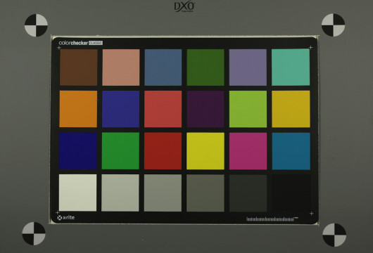Pick the dark red patch
The width and height of the screenshot is (373, 253).
[163, 151]
